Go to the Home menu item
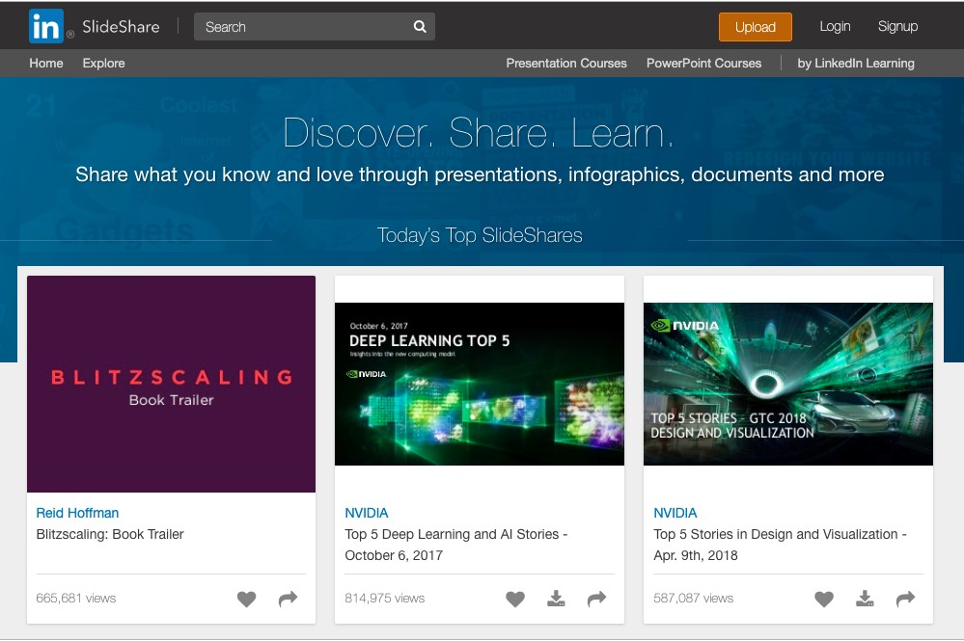964x641 pixels. (x=46, y=64)
